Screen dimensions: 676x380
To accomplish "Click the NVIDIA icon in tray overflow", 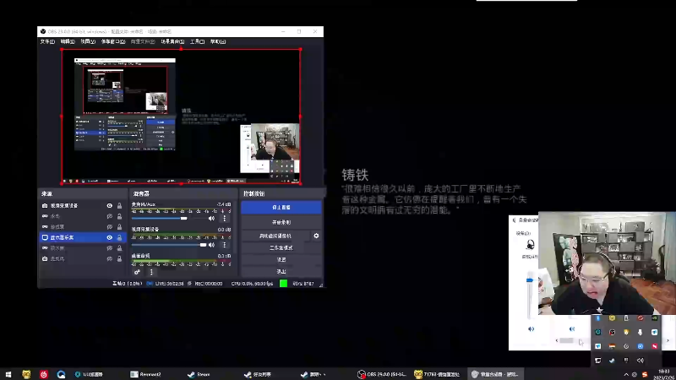I will pos(654,318).
